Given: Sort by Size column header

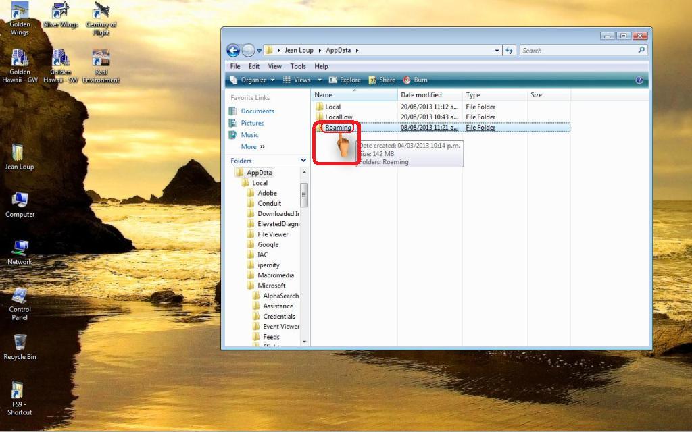Looking at the screenshot, I should [x=549, y=94].
